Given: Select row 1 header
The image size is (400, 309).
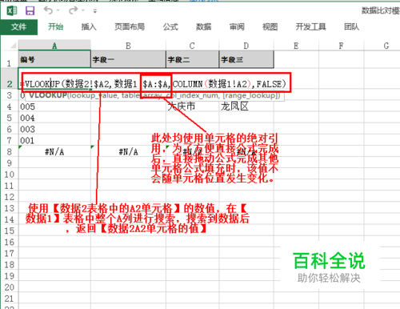Looking at the screenshot, I should (10, 59).
